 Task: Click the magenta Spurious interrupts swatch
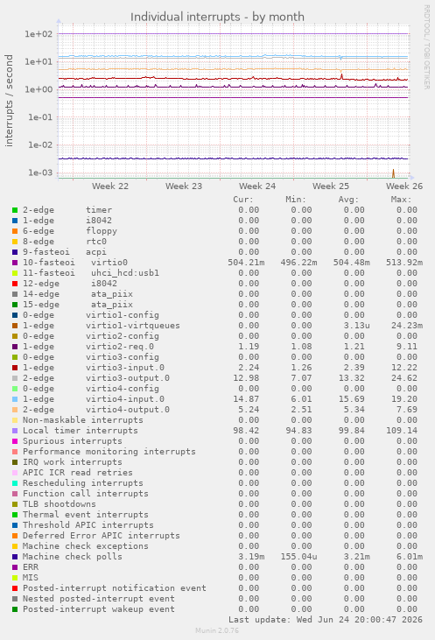click(15, 441)
